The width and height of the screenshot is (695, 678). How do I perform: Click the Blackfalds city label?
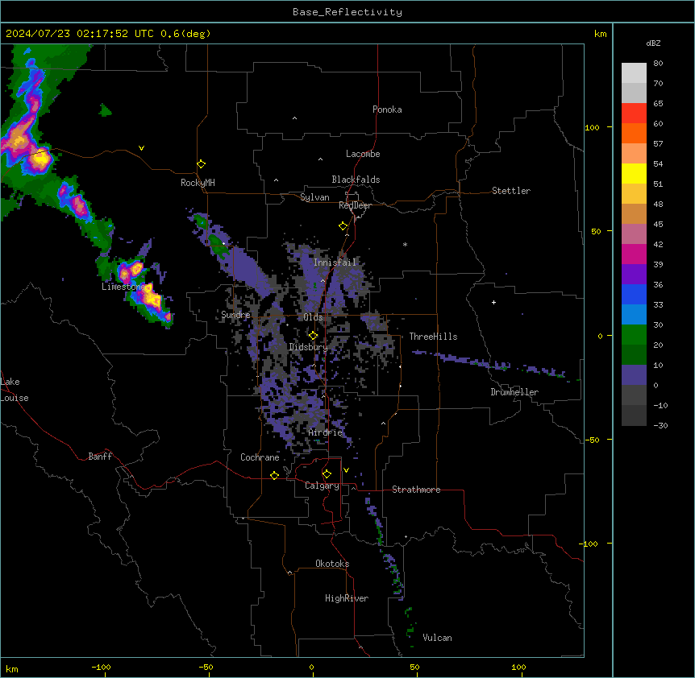(x=356, y=180)
